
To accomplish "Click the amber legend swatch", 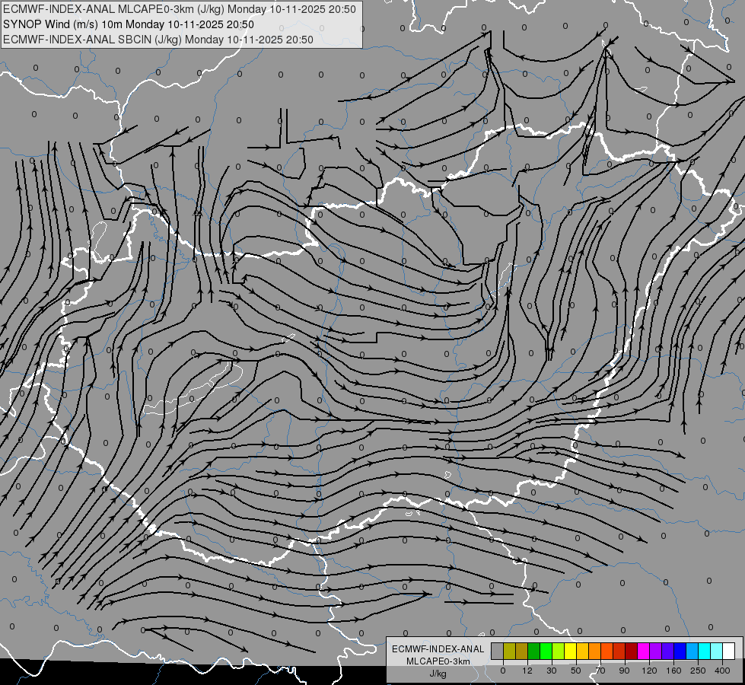I will tap(582, 651).
